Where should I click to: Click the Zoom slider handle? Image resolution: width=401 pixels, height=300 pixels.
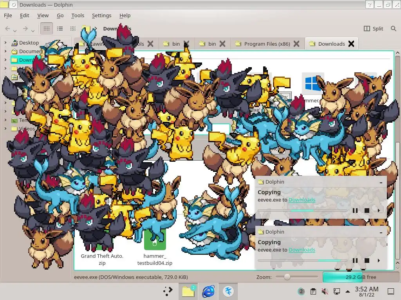[287, 277]
